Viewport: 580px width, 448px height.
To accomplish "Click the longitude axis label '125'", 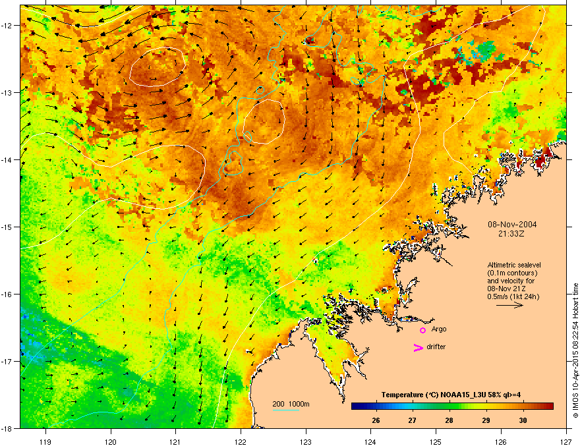I will point(436,441).
